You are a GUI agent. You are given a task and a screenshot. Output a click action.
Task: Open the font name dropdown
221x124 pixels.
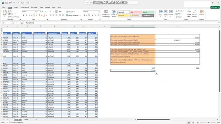pyautogui.click(x=35, y=12)
